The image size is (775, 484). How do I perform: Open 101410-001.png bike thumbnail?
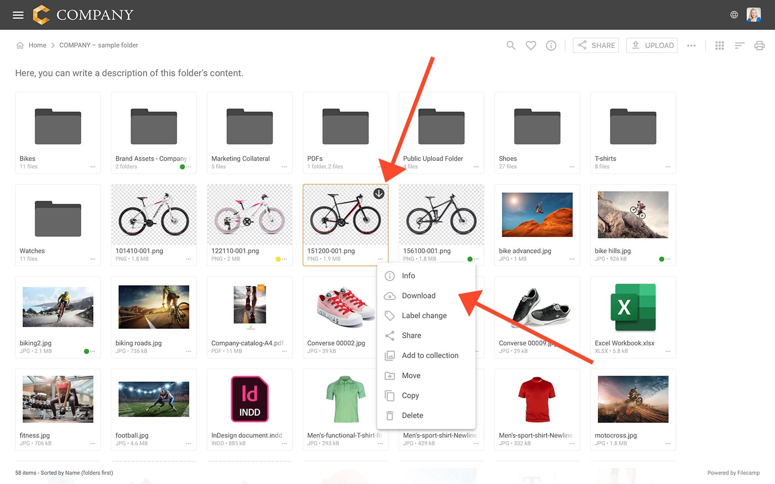[x=154, y=215]
